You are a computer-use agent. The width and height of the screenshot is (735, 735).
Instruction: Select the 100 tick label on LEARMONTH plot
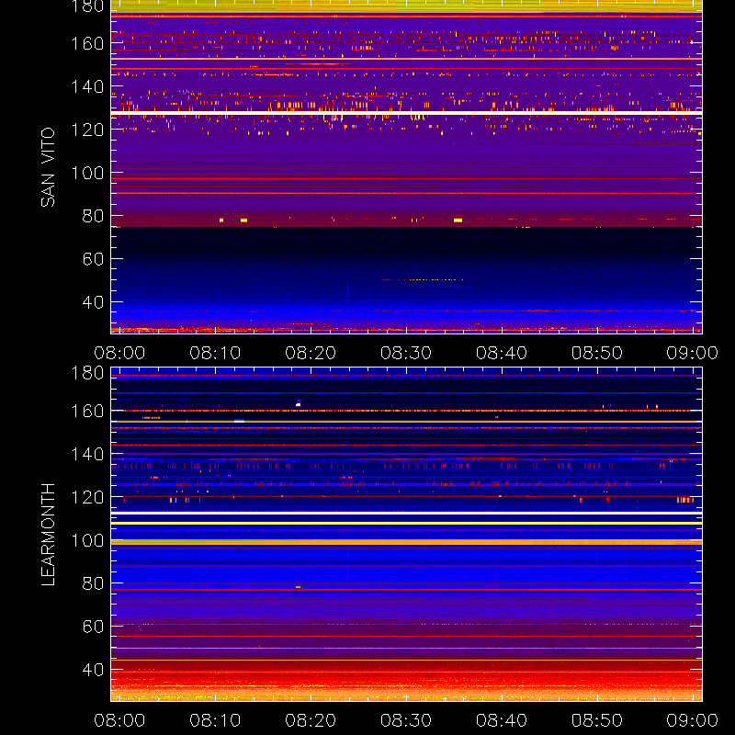(87, 540)
